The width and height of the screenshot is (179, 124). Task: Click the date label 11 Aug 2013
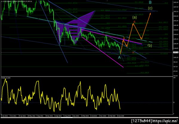[x=67, y=116]
